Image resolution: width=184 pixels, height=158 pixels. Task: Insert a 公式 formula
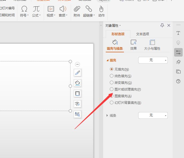click(36, 9)
